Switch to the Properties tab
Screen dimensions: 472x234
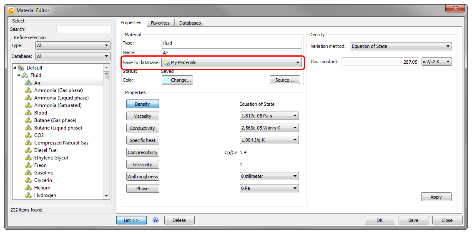(131, 22)
